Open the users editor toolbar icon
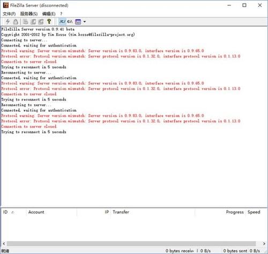This screenshot has width=268, height=254. (33, 21)
